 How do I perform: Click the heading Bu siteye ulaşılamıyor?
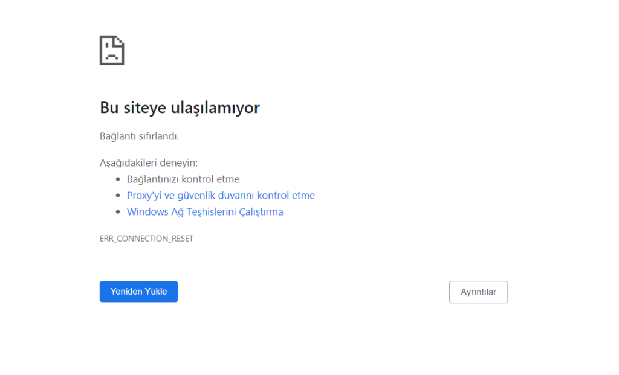click(180, 108)
